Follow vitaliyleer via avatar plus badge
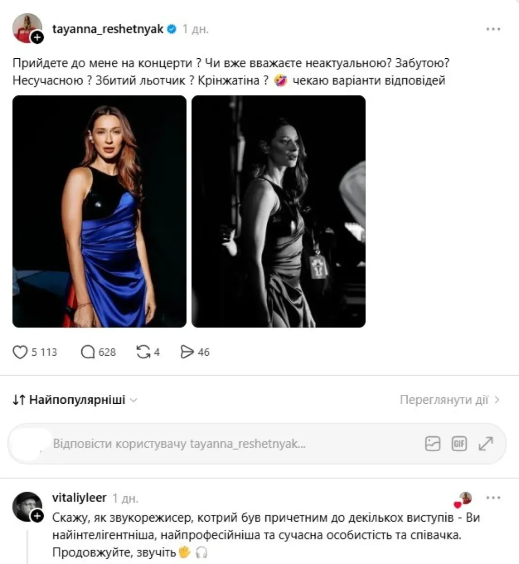This screenshot has width=519, height=564. (37, 516)
